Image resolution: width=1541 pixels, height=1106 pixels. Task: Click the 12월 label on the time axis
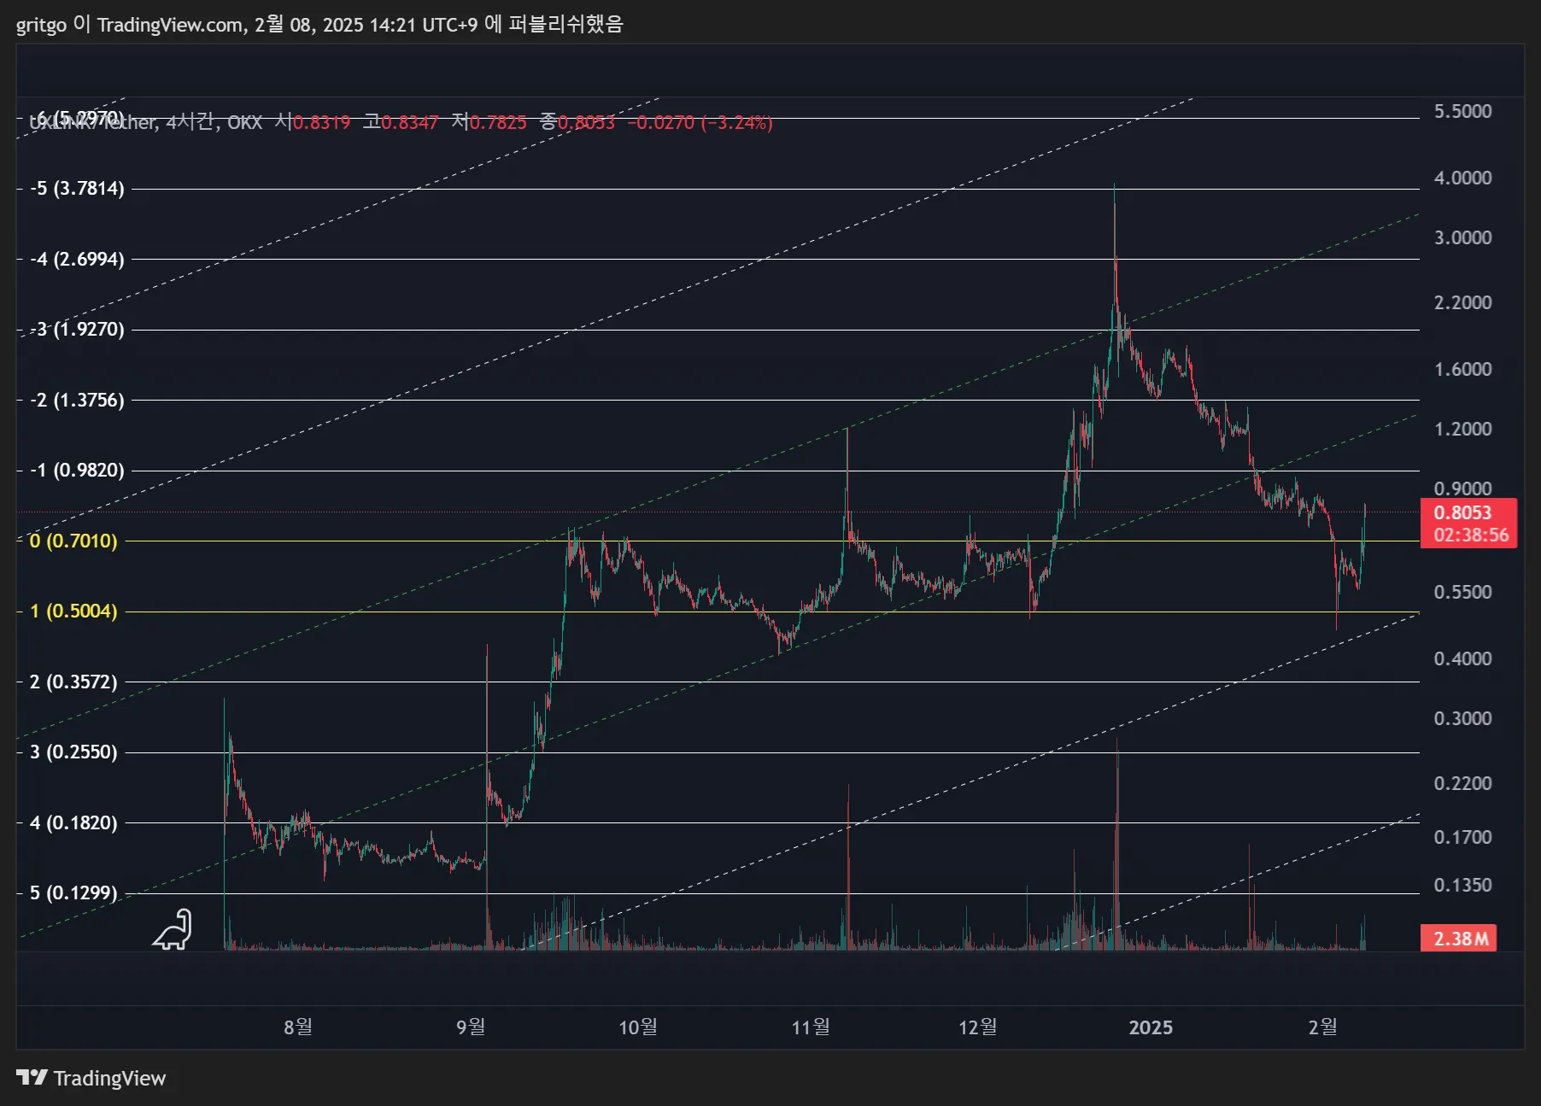[x=978, y=1027]
